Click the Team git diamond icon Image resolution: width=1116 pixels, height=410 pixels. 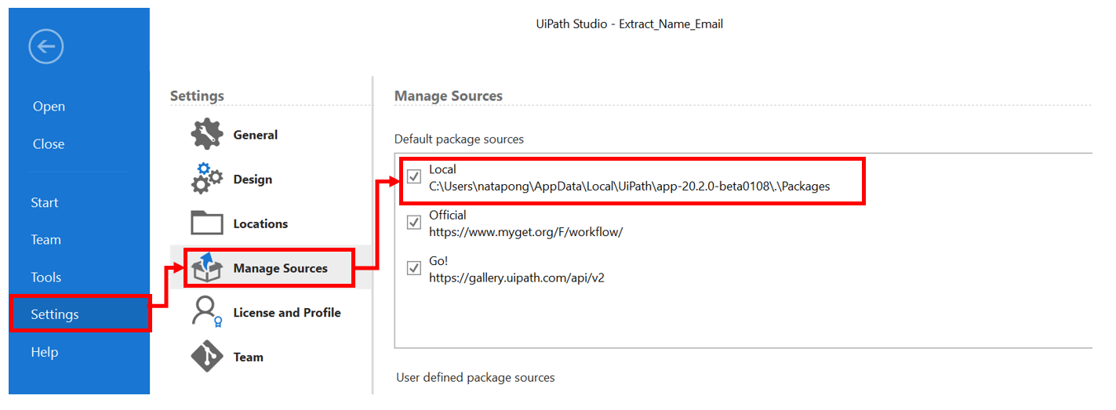coord(207,357)
